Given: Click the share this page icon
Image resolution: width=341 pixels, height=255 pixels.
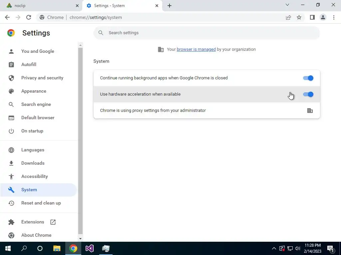Looking at the screenshot, I should [x=288, y=17].
